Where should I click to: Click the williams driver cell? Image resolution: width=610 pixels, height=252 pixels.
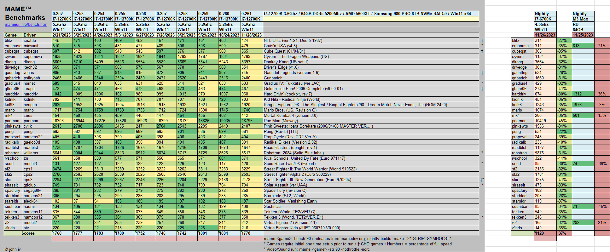point(37,153)
